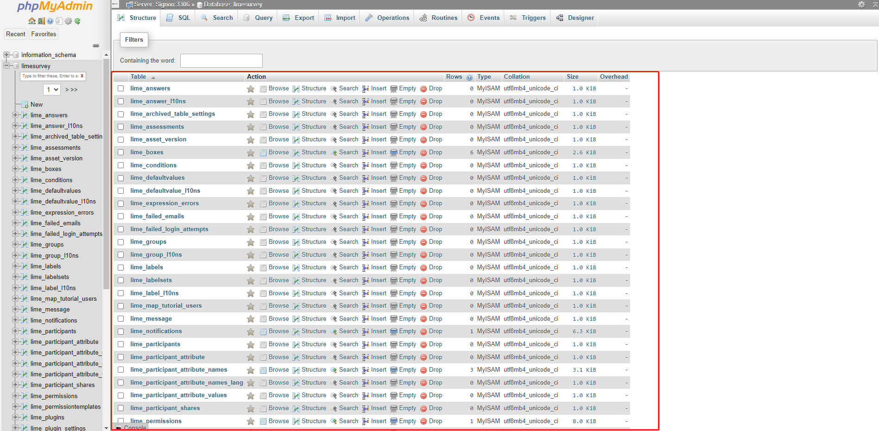879x431 pixels.
Task: Click Empty icon for lime_participants row
Action: click(394, 344)
